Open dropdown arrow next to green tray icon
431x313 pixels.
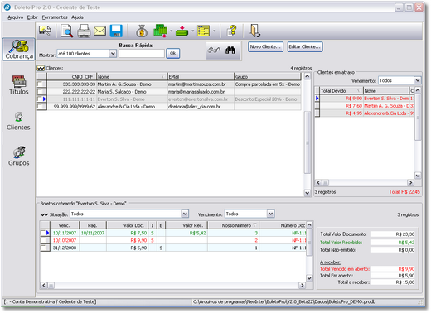click(192, 31)
